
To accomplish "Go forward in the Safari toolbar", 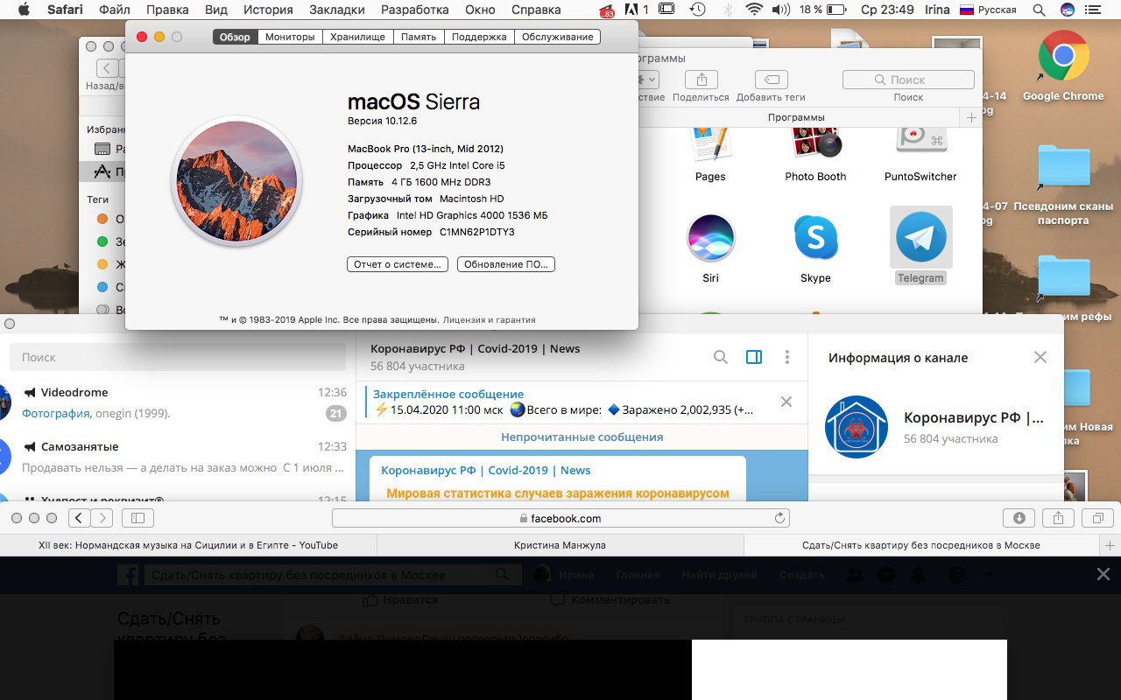I will click(102, 518).
